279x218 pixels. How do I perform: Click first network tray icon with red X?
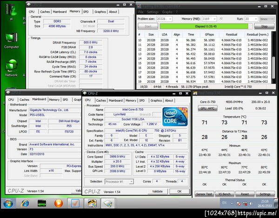point(239,204)
